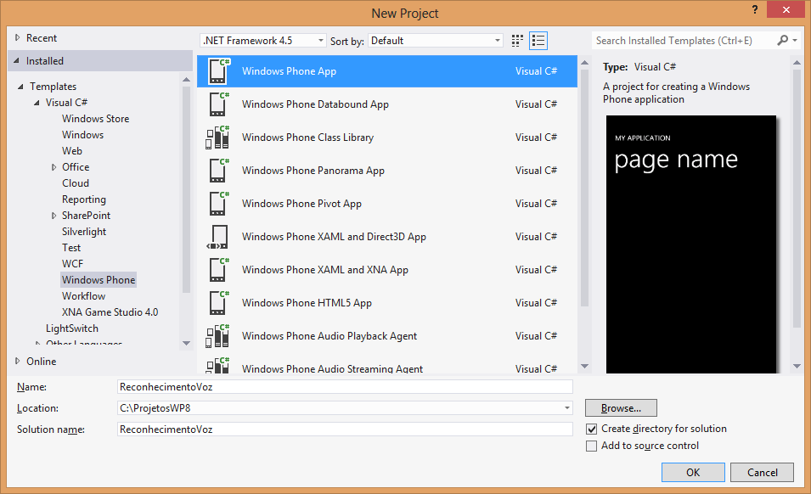Select Windows Phone Panorama App template
This screenshot has height=494, width=811.
(387, 171)
